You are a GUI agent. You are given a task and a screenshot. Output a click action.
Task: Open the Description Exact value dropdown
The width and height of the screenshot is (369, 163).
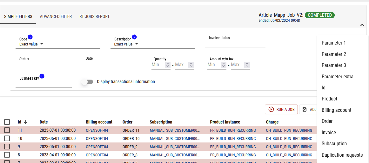(x=126, y=44)
